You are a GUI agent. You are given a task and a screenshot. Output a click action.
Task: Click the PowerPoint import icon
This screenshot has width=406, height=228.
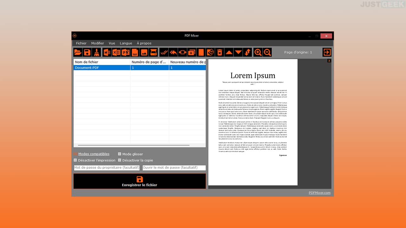tap(126, 52)
